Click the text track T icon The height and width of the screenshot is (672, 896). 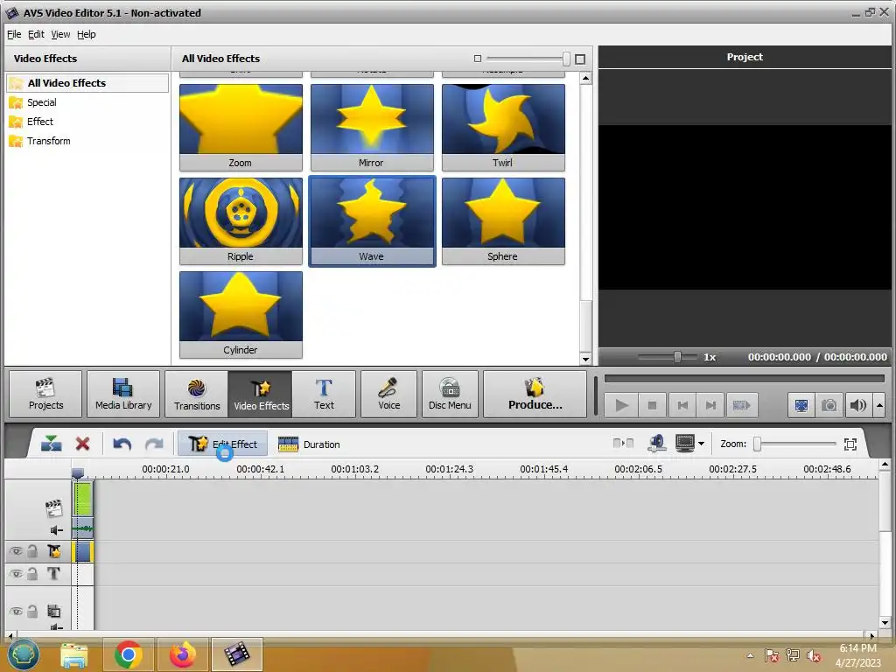[53, 573]
